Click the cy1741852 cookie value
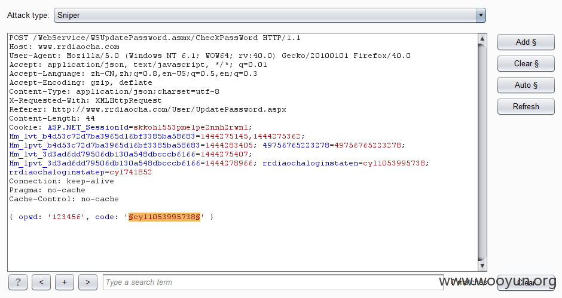 (131, 172)
